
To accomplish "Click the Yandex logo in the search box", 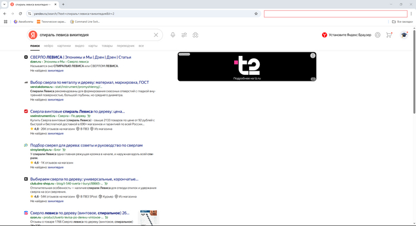I will 33,35.
